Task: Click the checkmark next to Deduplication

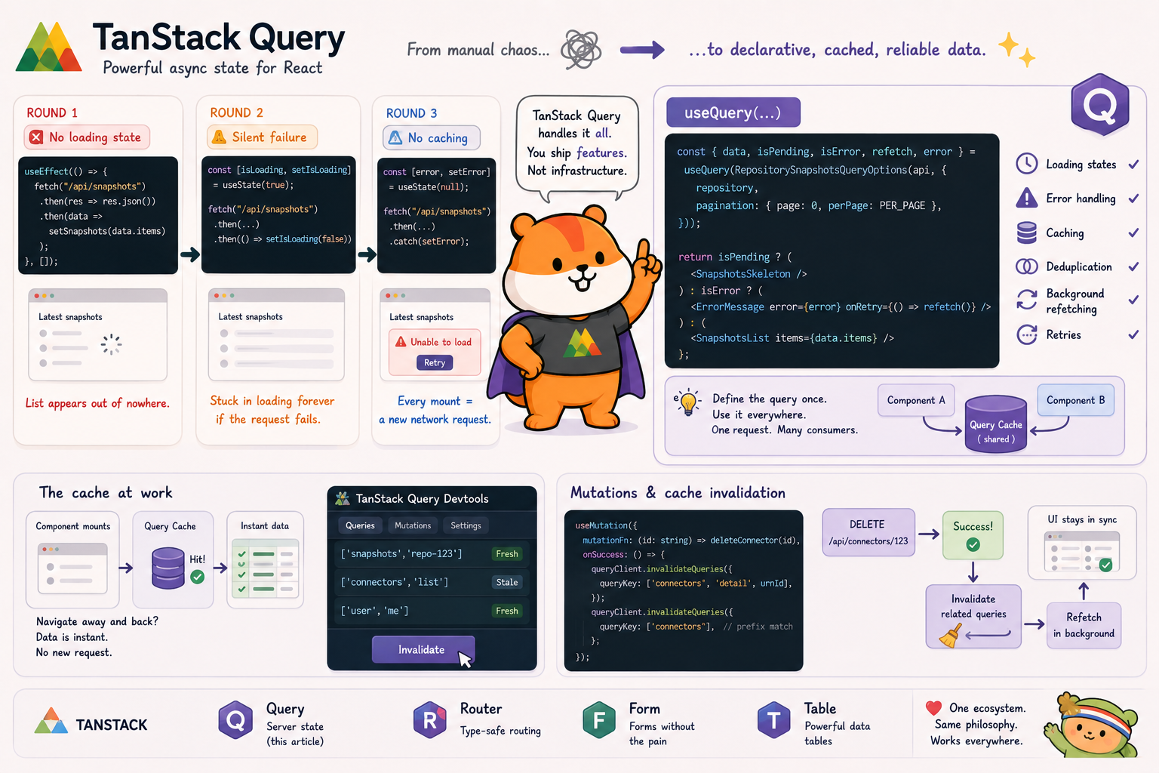Action: coord(1133,266)
